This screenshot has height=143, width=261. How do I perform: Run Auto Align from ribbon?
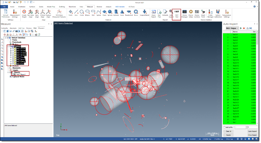click(30, 14)
